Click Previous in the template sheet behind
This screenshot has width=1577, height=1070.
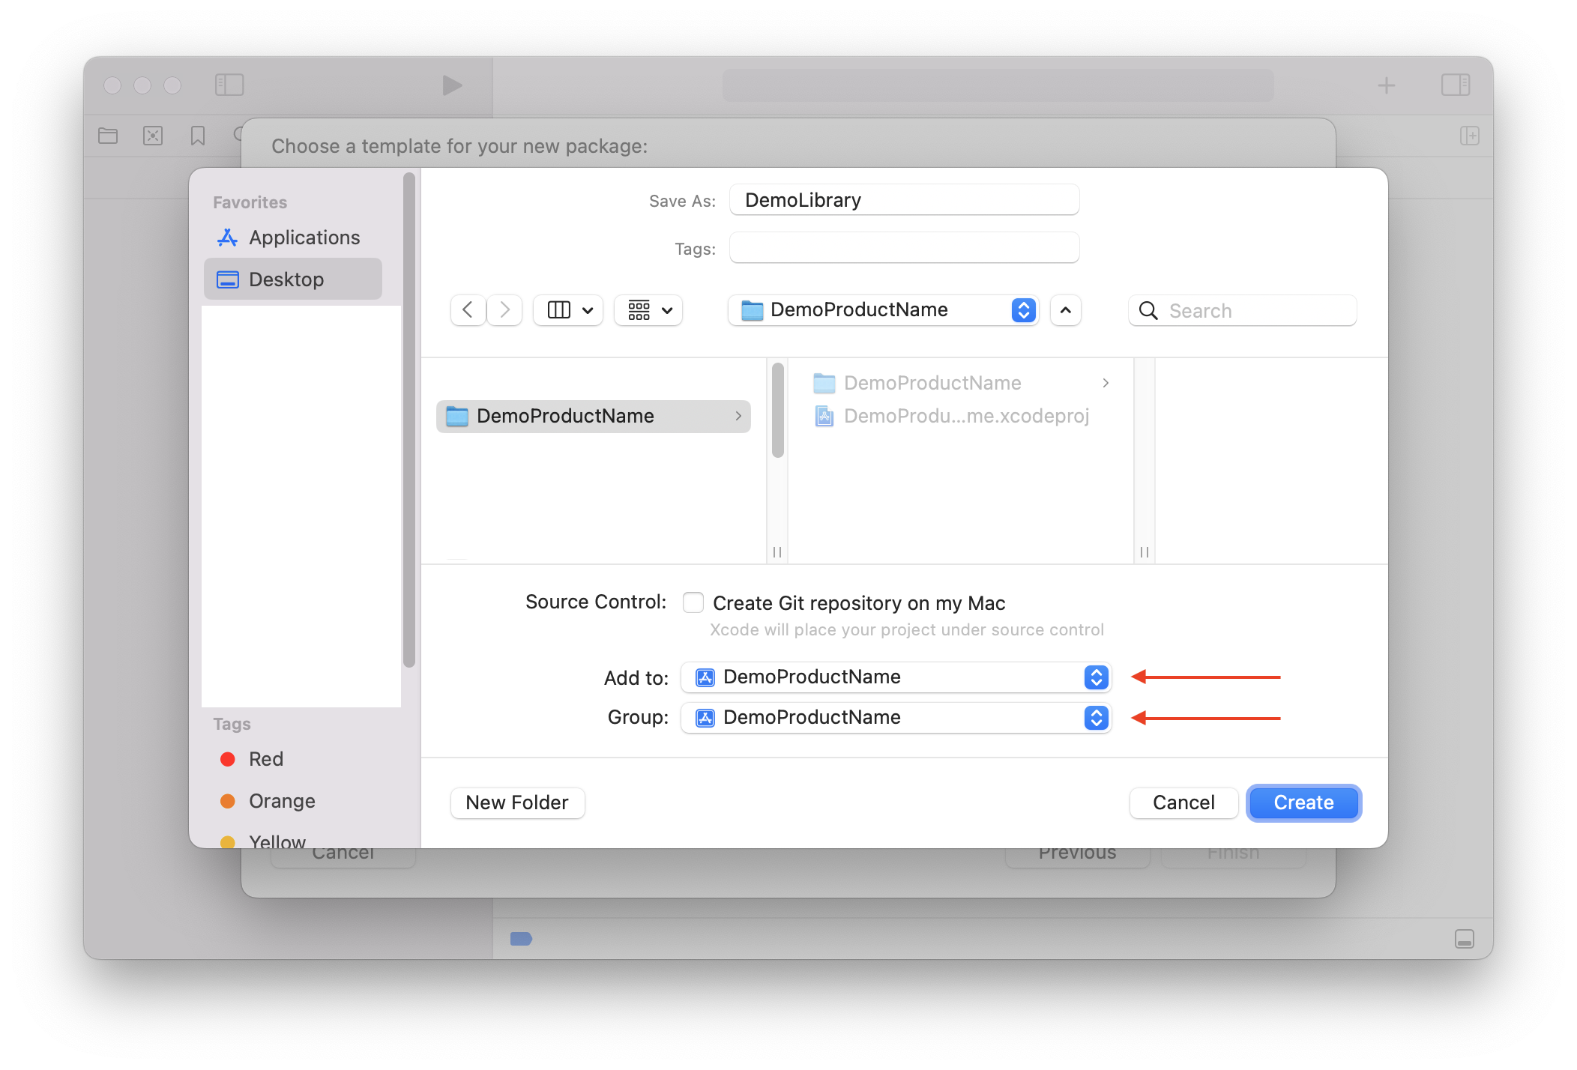pos(1077,857)
